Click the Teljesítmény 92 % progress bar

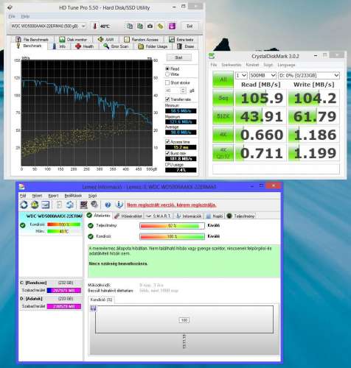172,225
